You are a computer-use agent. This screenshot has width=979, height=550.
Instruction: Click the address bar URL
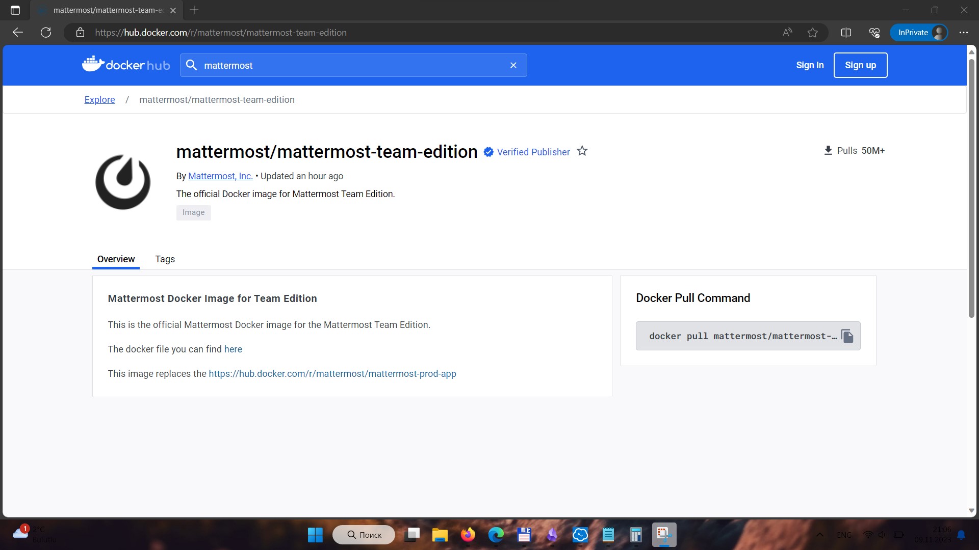221,33
